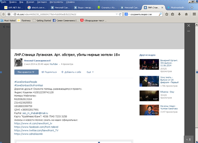Click the bookmark star icon in toolbar
The width and height of the screenshot is (198, 143).
[x=167, y=14]
